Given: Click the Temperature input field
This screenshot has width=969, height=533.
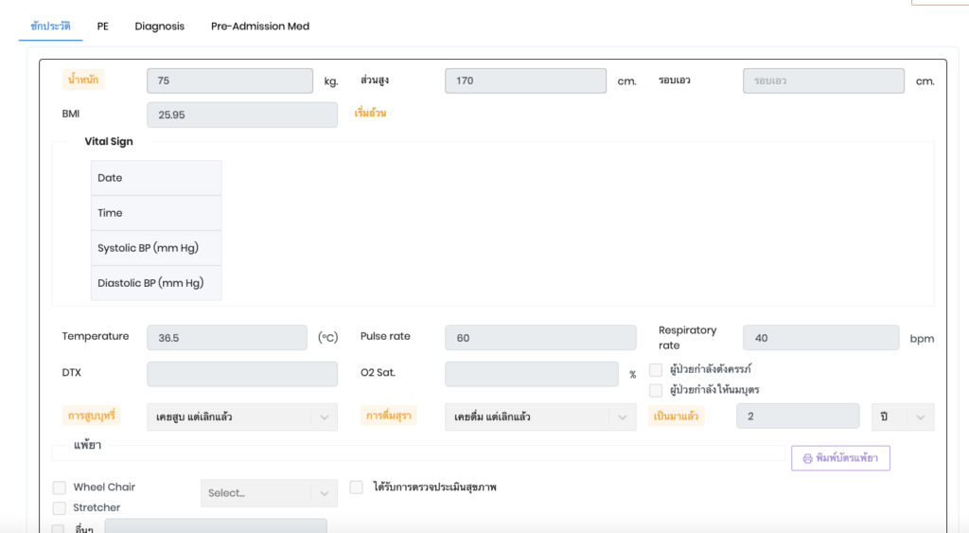Looking at the screenshot, I should pyautogui.click(x=227, y=338).
